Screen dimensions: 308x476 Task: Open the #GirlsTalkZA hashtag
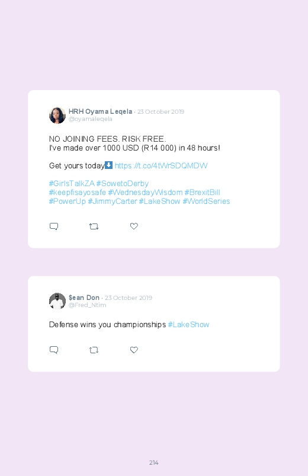[72, 184]
